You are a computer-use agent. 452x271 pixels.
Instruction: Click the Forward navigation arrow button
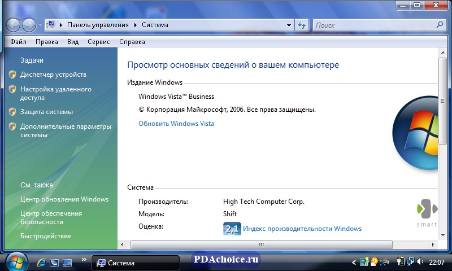pos(29,25)
